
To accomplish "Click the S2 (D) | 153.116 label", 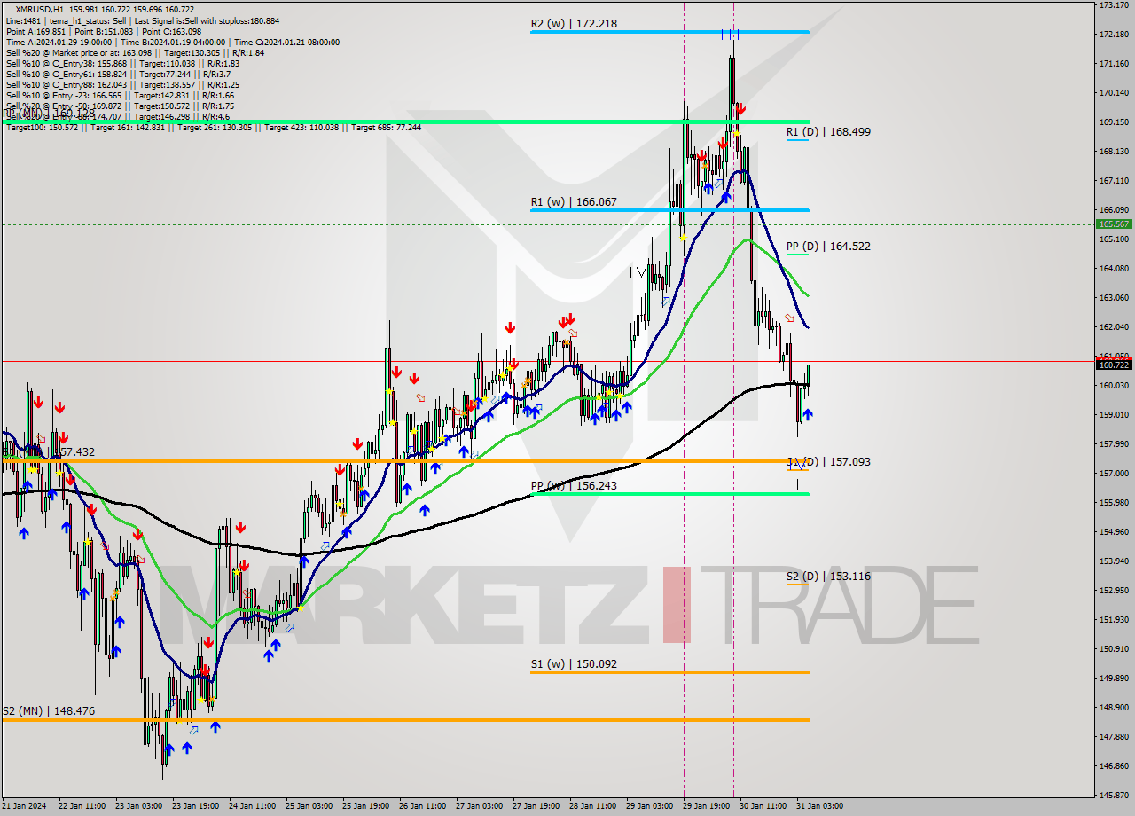I will tap(828, 577).
